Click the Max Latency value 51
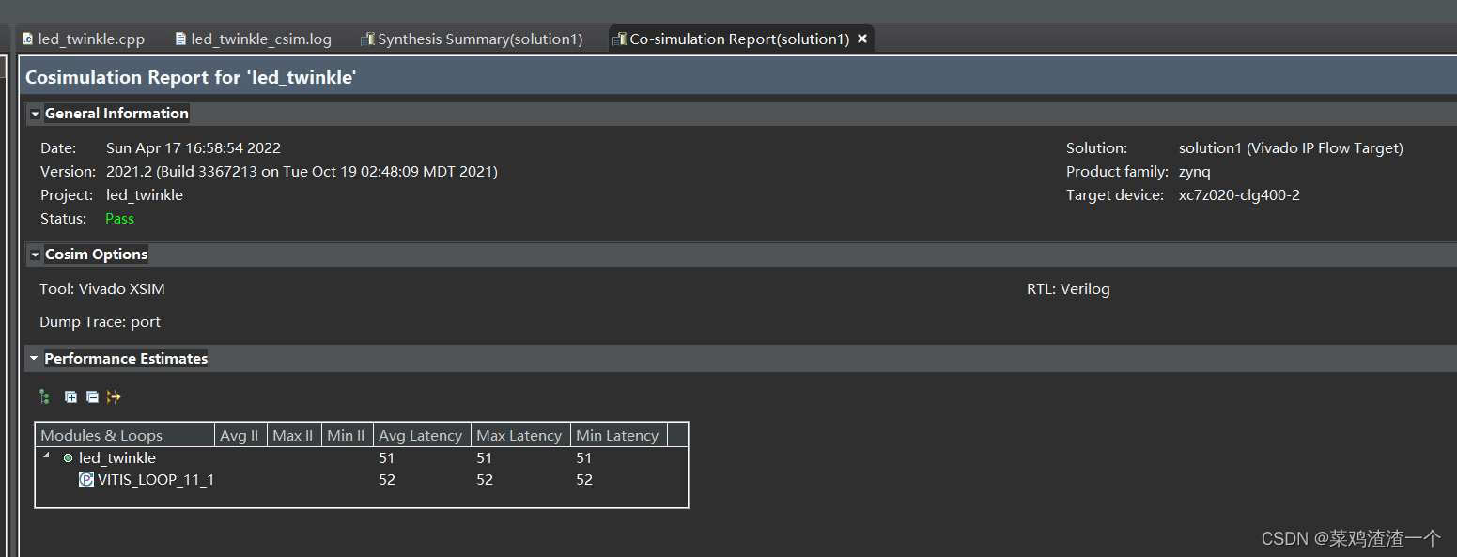Image resolution: width=1457 pixels, height=557 pixels. click(x=485, y=458)
